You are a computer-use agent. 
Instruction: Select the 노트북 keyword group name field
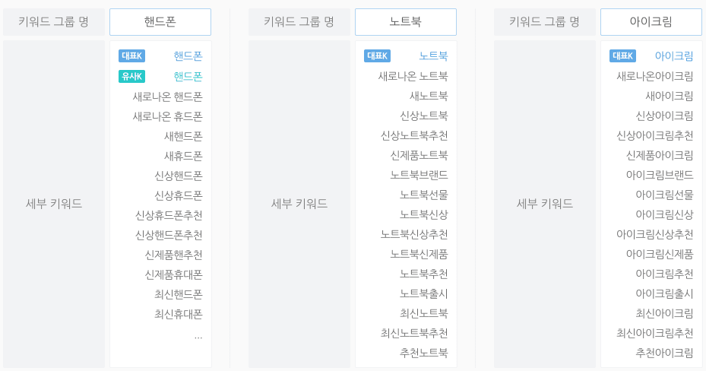[406, 21]
